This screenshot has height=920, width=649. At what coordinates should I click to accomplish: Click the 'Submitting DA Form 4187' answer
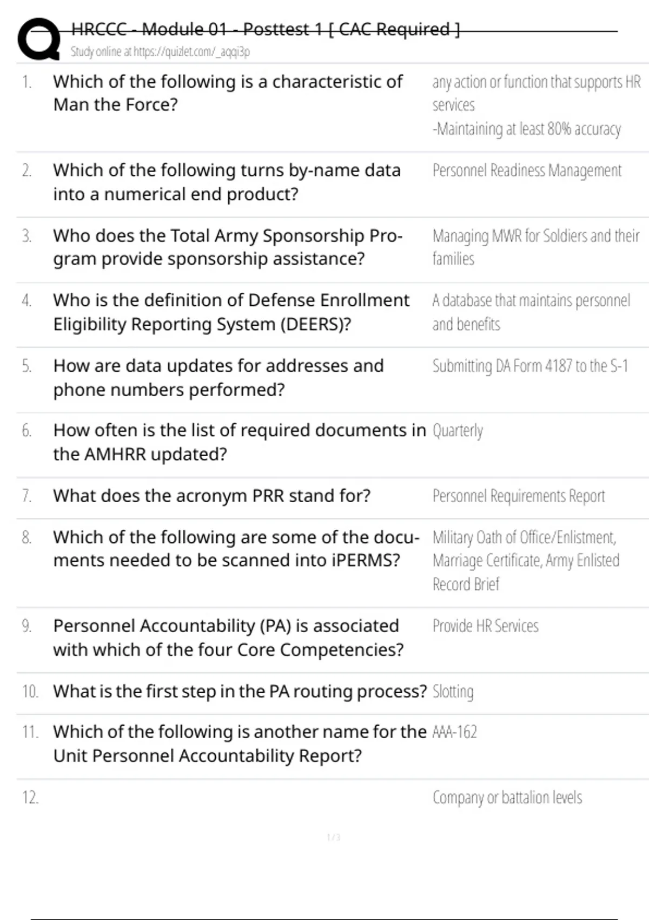(530, 366)
